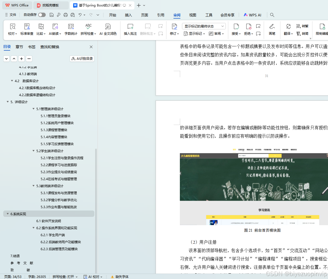Image resolution: width=328 pixels, height=279 pixels.
Task: Enable 修订 track changes mode
Action: (x=173, y=30)
